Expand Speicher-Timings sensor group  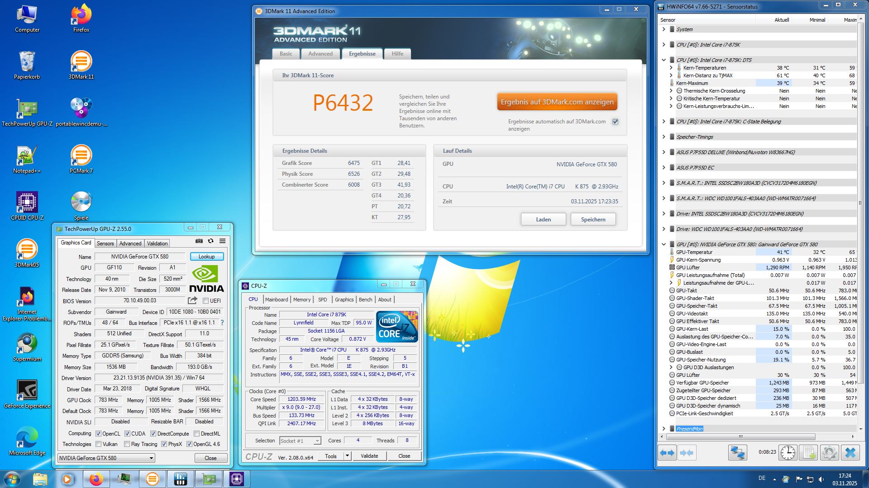(664, 137)
